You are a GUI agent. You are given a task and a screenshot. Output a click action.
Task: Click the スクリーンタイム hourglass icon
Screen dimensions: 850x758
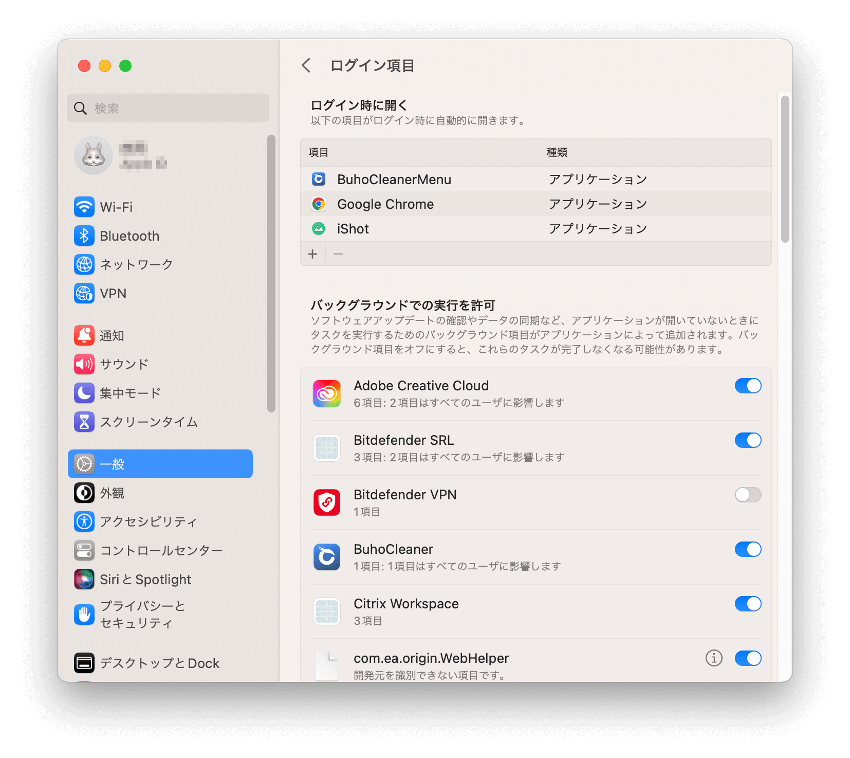(x=84, y=422)
